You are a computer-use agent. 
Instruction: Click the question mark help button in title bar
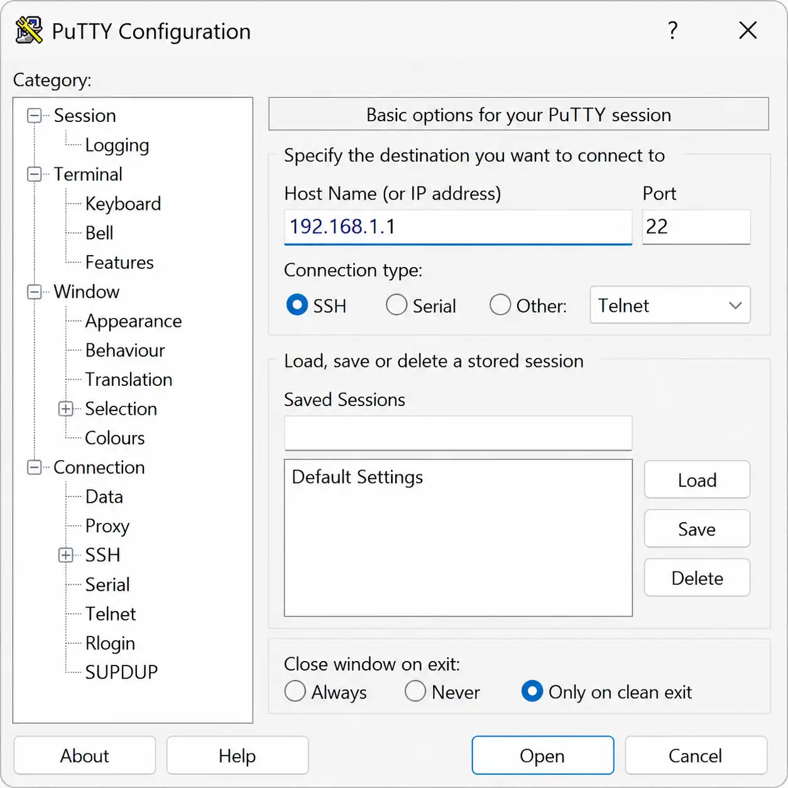672,30
